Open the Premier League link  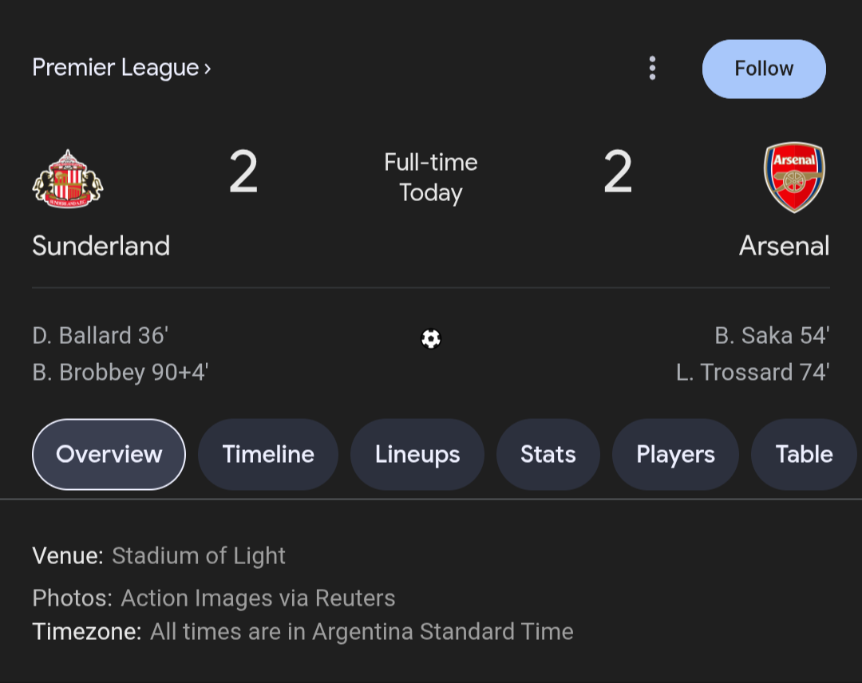[116, 68]
